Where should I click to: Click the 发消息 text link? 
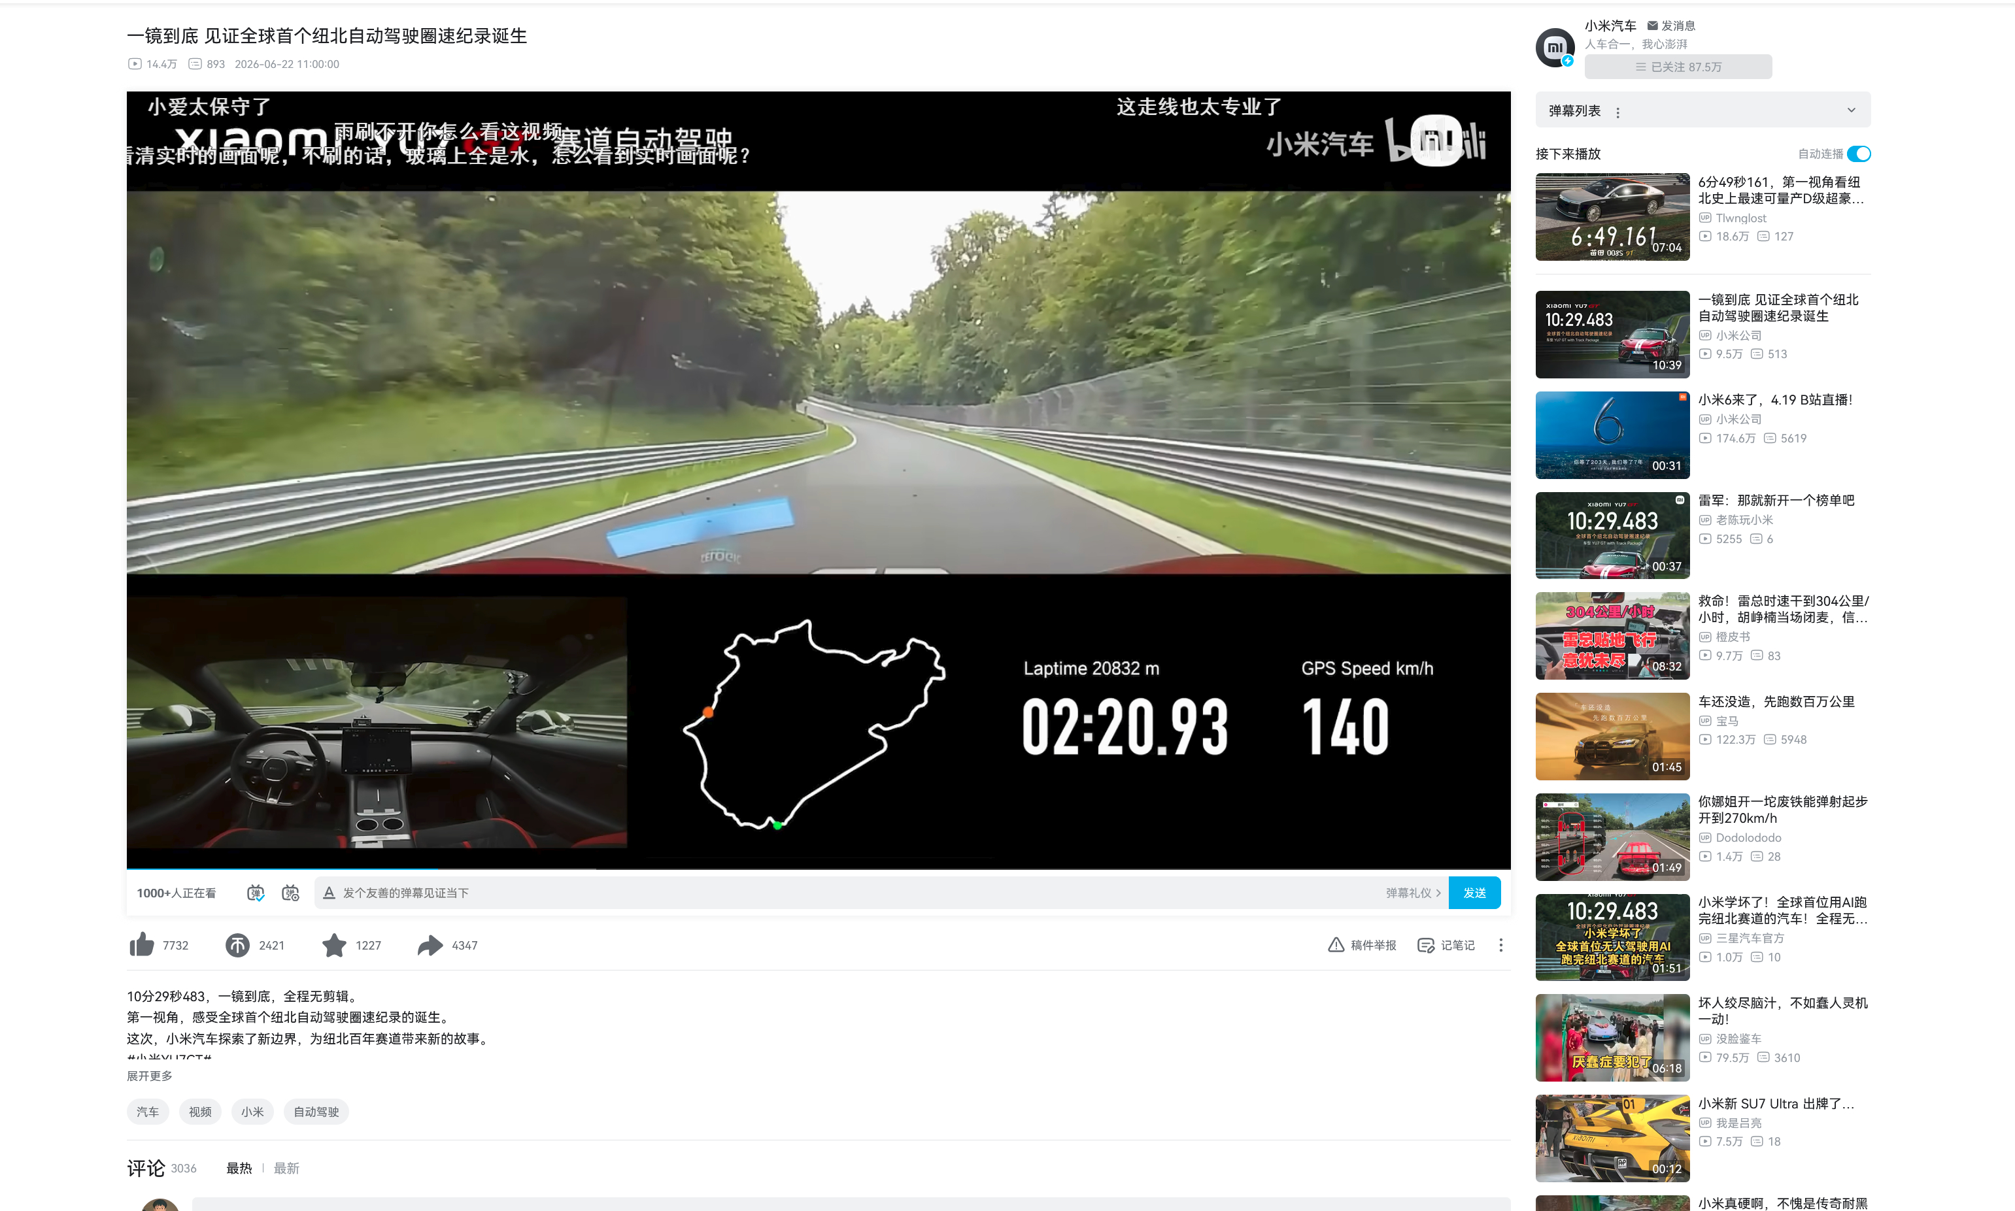(x=1678, y=25)
